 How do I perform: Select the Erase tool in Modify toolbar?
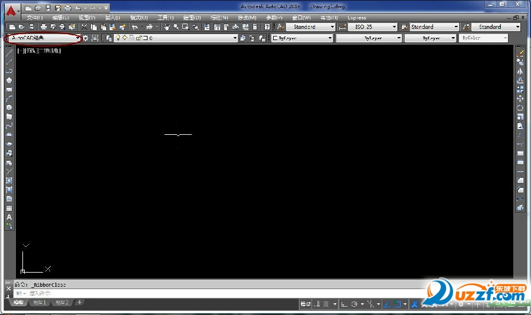point(520,53)
